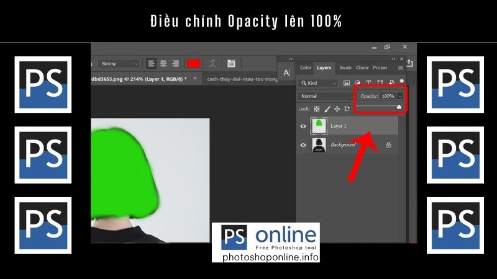497x279 pixels.
Task: Close the Layers panel group
Action: coord(401,59)
